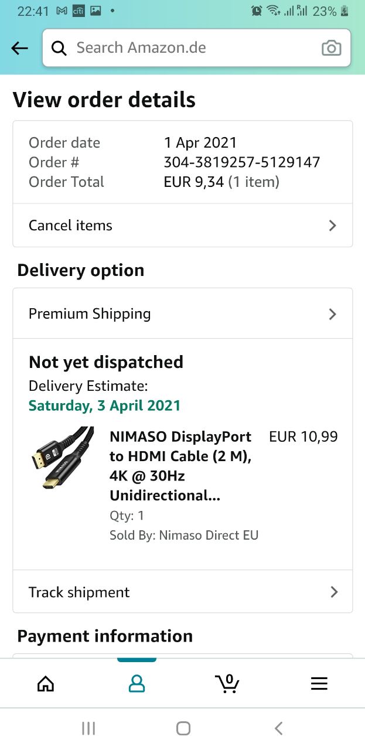Open Track shipment row

pos(79,592)
